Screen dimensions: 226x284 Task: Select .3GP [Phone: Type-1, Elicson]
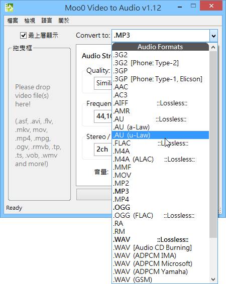[160, 79]
